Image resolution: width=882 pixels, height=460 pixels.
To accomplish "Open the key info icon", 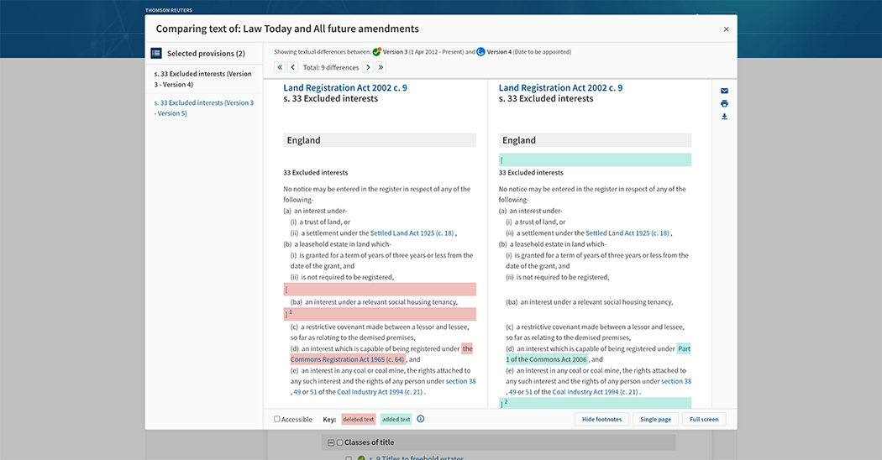I will tap(421, 419).
